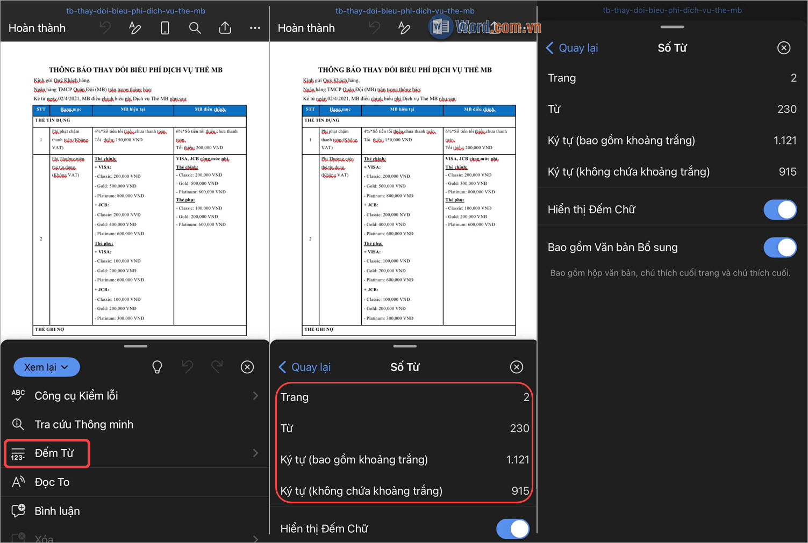Tap MB hiện tại column header in middle document
The image size is (808, 543).
(402, 110)
